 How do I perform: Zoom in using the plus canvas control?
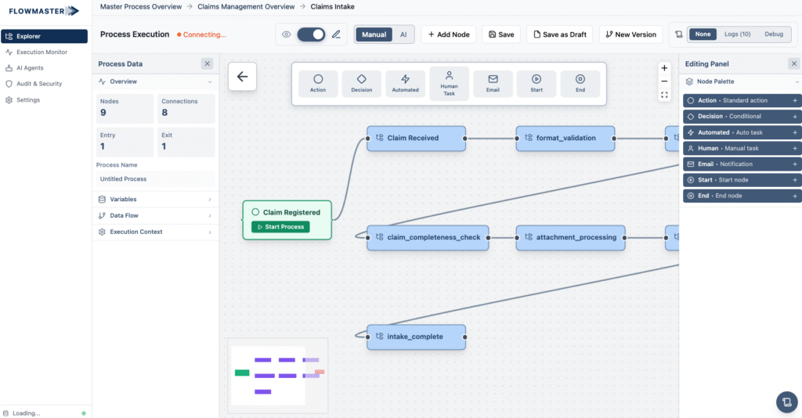pos(664,68)
